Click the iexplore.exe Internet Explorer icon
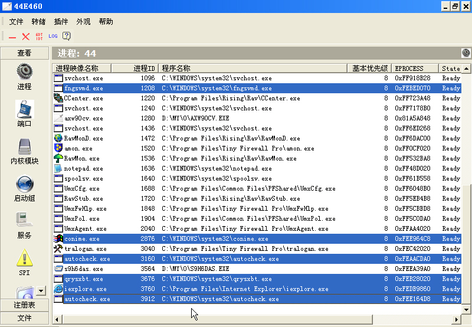 58,289
